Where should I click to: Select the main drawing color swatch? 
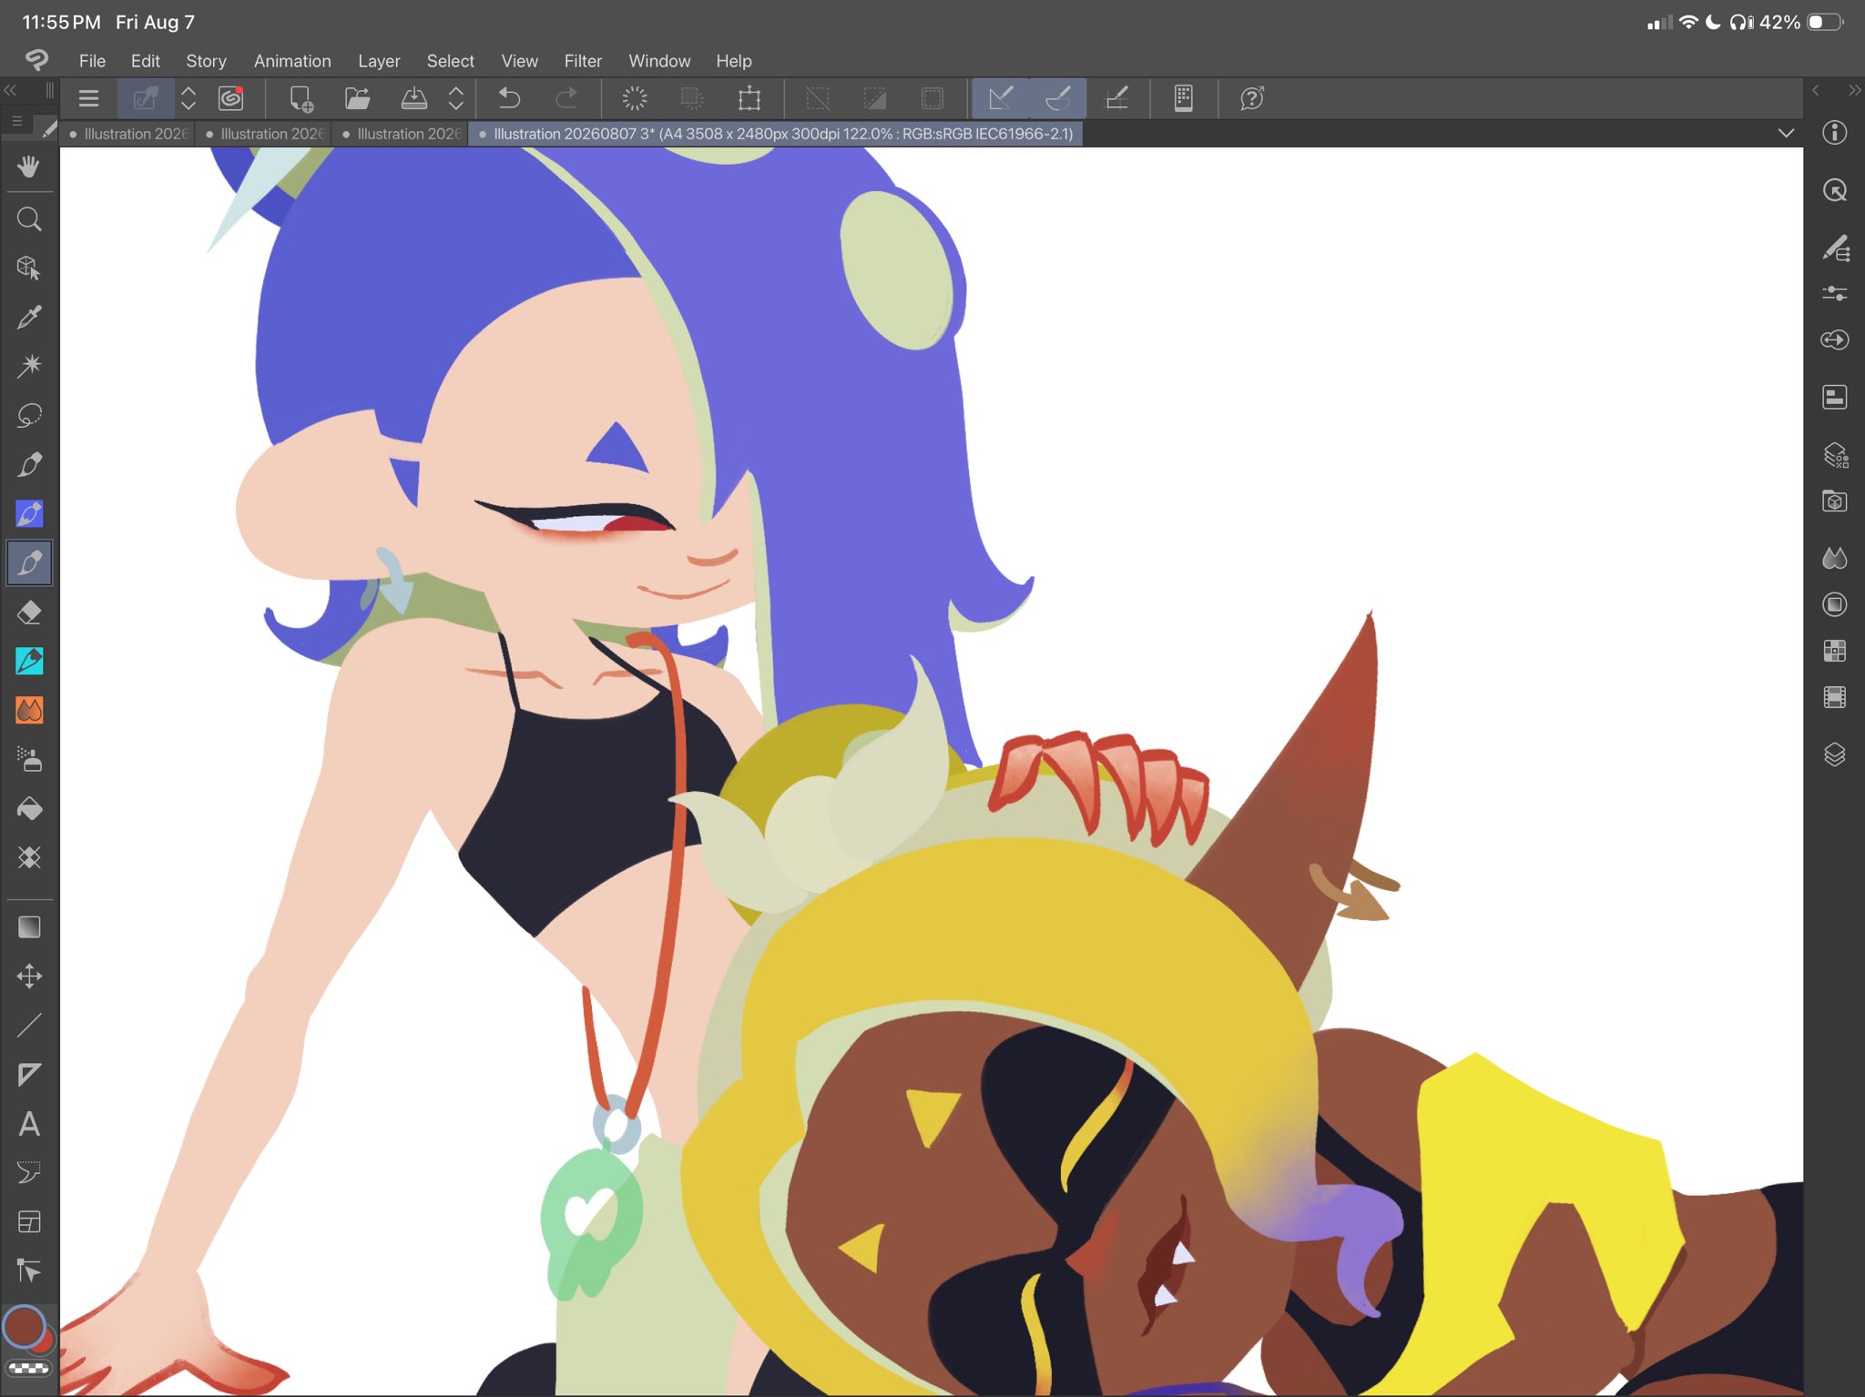pyautogui.click(x=23, y=1326)
